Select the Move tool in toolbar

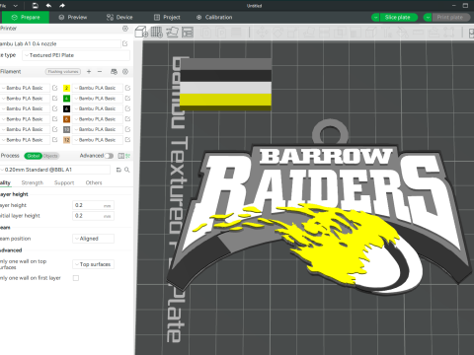tap(263, 33)
